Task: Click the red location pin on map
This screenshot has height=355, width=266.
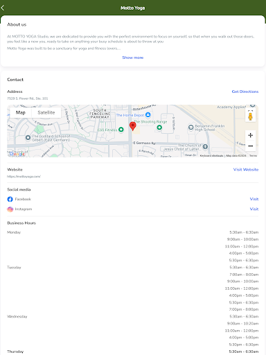Action: pyautogui.click(x=132, y=126)
